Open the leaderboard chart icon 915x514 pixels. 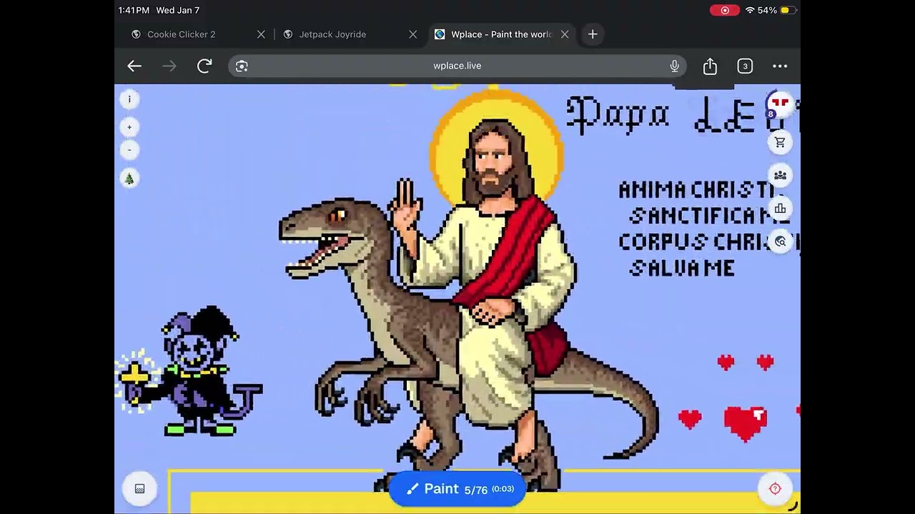780,208
